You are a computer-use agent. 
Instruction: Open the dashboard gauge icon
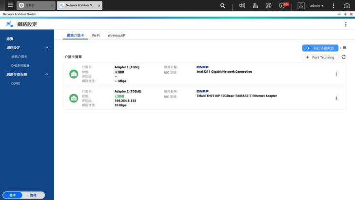pyautogui.click(x=347, y=5)
